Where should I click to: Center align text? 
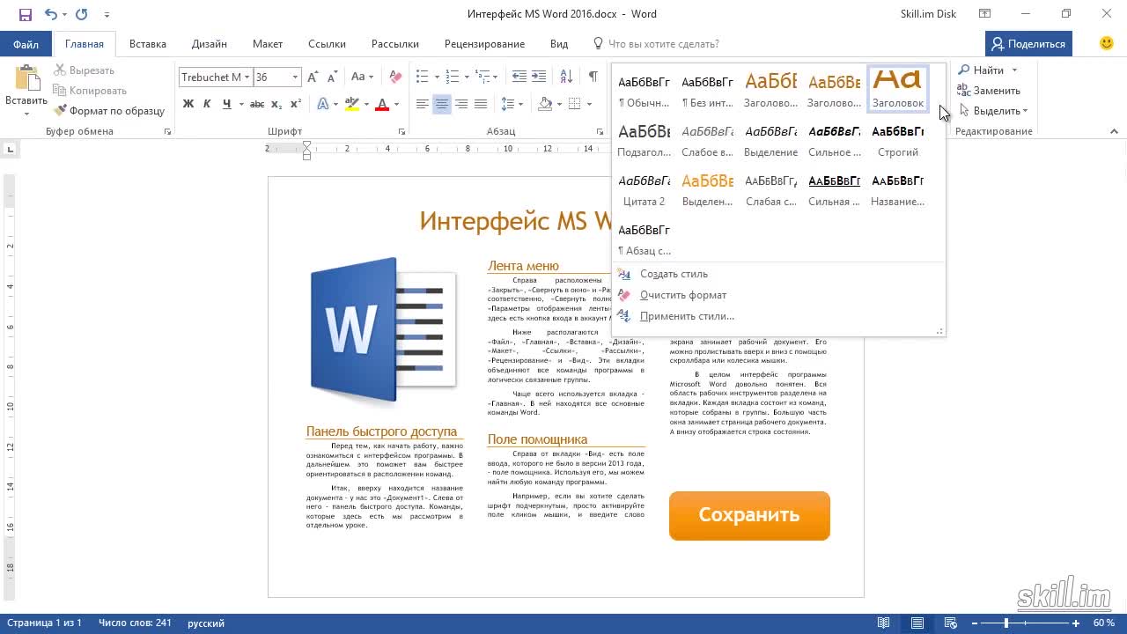pyautogui.click(x=442, y=104)
